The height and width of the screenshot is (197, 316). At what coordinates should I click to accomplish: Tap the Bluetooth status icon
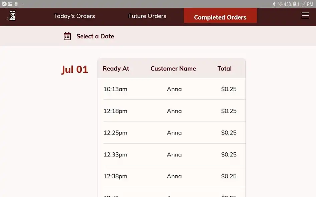274,4
